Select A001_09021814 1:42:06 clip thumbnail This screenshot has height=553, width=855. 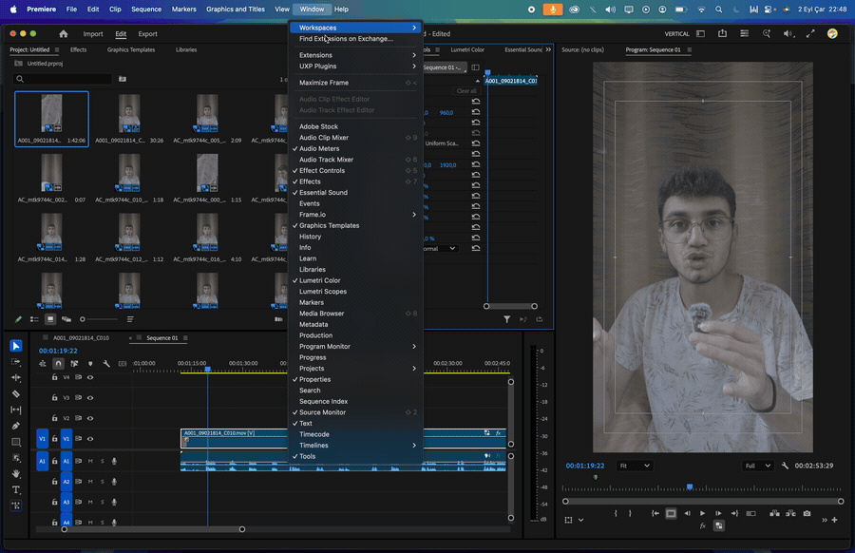(51, 119)
